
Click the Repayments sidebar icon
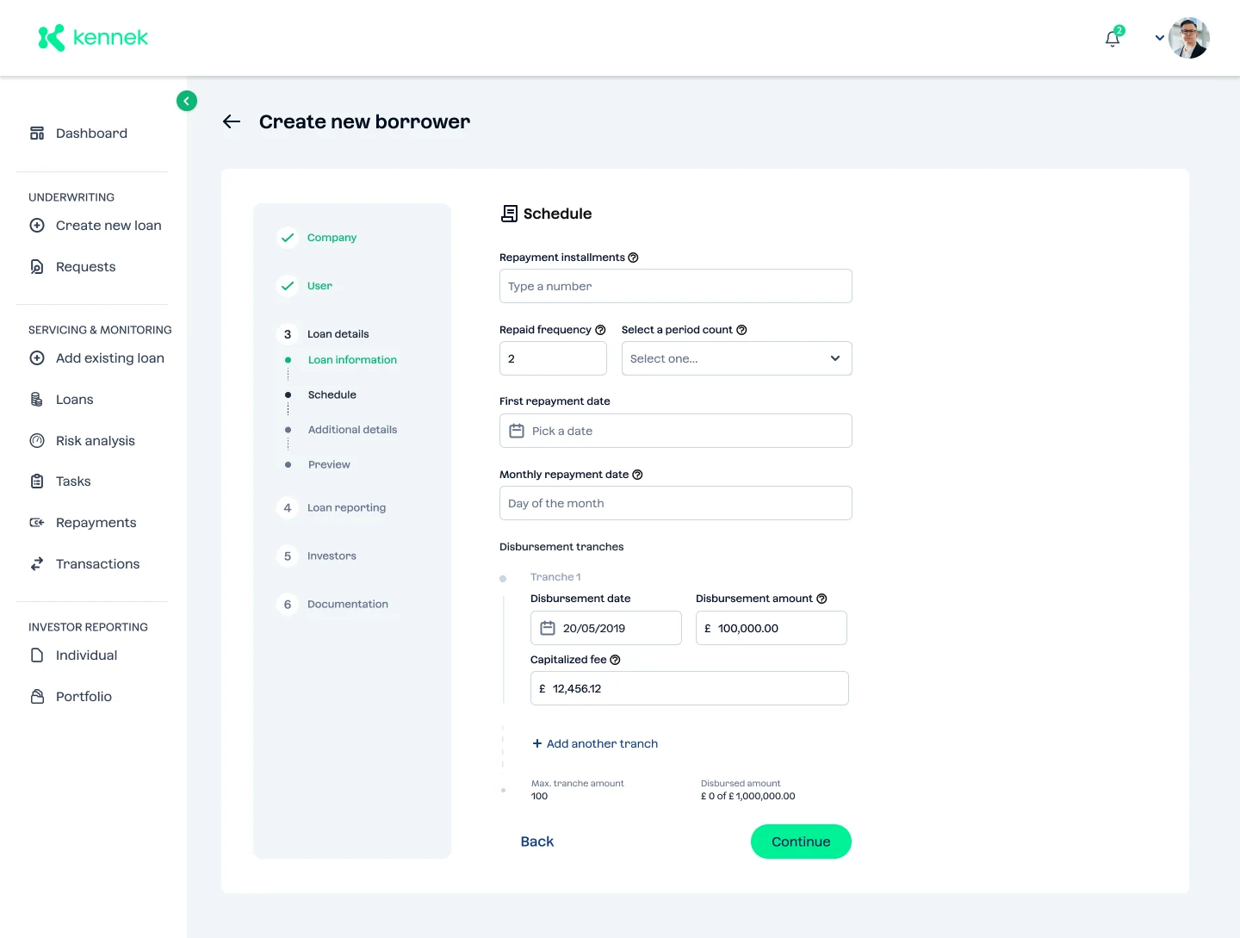coord(37,523)
